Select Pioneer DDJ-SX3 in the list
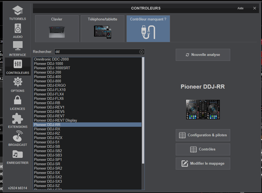 click(87, 181)
